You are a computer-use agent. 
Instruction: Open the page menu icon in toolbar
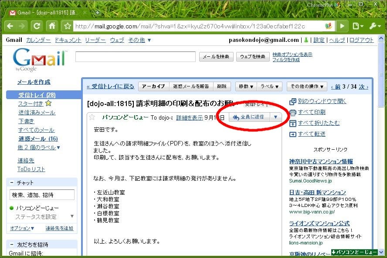coord(357,26)
